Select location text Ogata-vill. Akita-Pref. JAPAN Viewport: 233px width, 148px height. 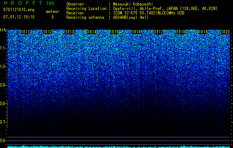coord(145,9)
